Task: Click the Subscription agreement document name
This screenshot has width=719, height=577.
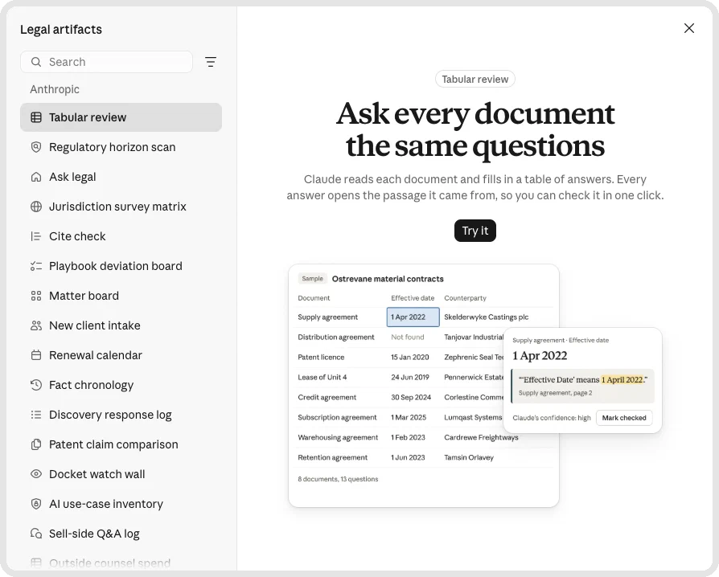Action: click(x=337, y=418)
